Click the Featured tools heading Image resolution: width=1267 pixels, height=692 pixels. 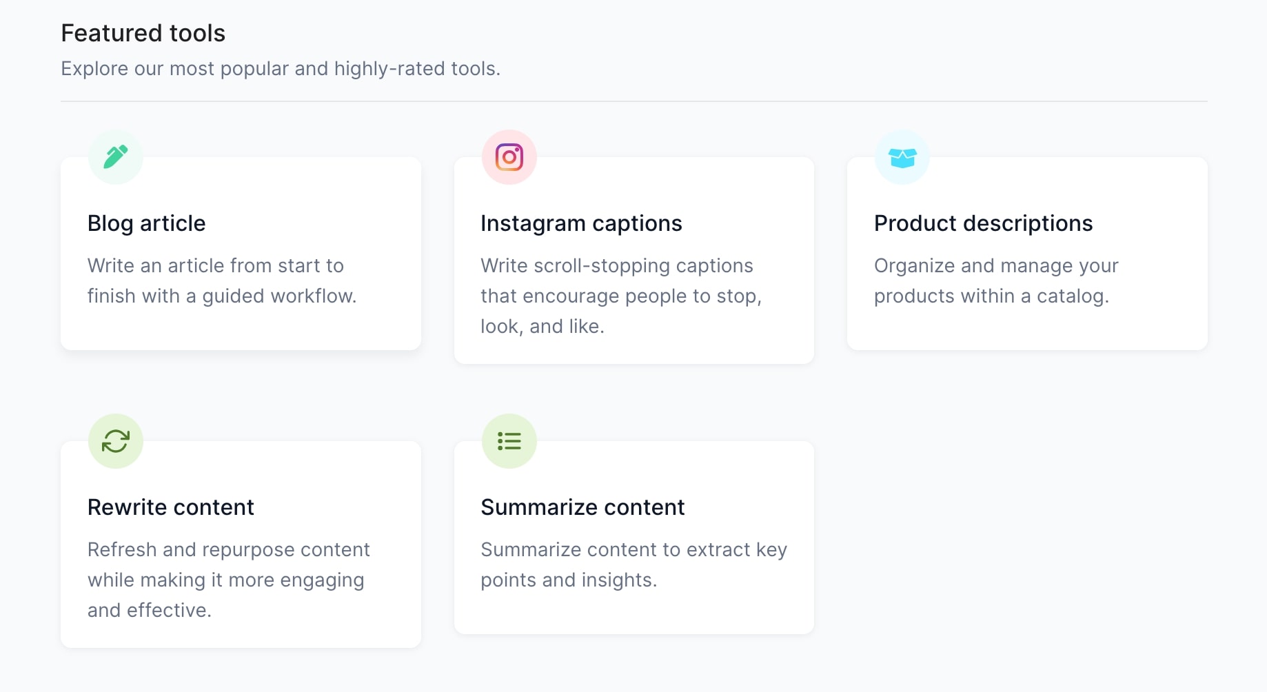(x=143, y=33)
